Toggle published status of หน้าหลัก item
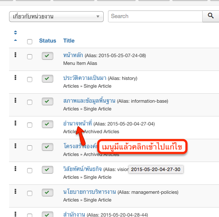The width and height of the screenshot is (219, 217). tap(47, 56)
